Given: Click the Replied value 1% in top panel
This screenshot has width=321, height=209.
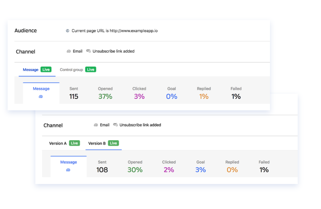Looking at the screenshot, I should point(204,96).
